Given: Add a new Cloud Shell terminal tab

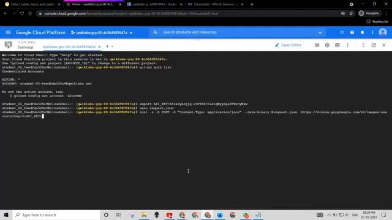Looking at the screenshot, I should (107, 46).
